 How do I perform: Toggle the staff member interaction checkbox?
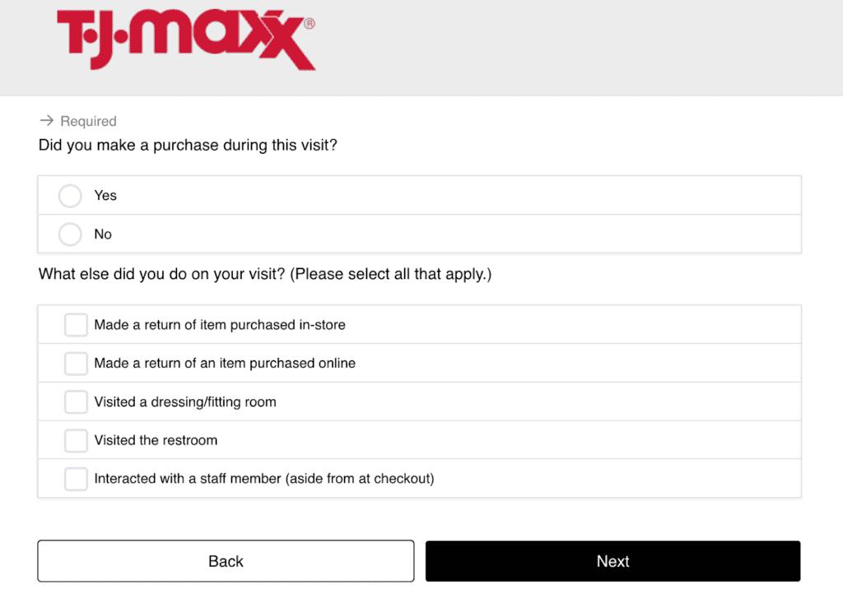pyautogui.click(x=76, y=478)
